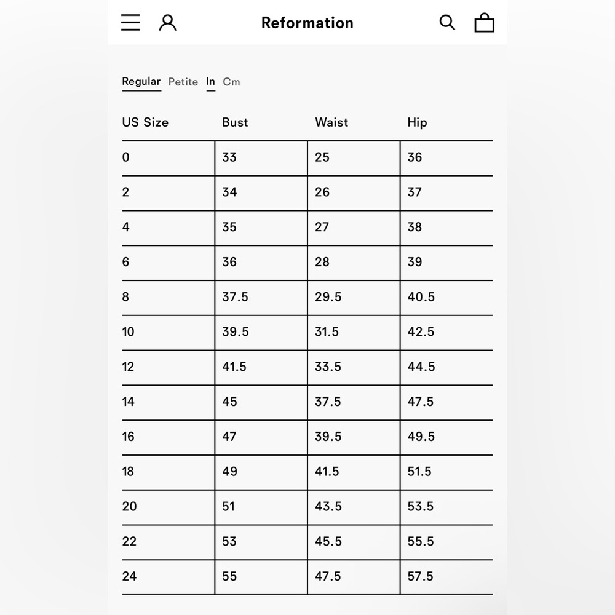The height and width of the screenshot is (615, 615).
Task: Click the Hip column header
Action: tap(417, 122)
